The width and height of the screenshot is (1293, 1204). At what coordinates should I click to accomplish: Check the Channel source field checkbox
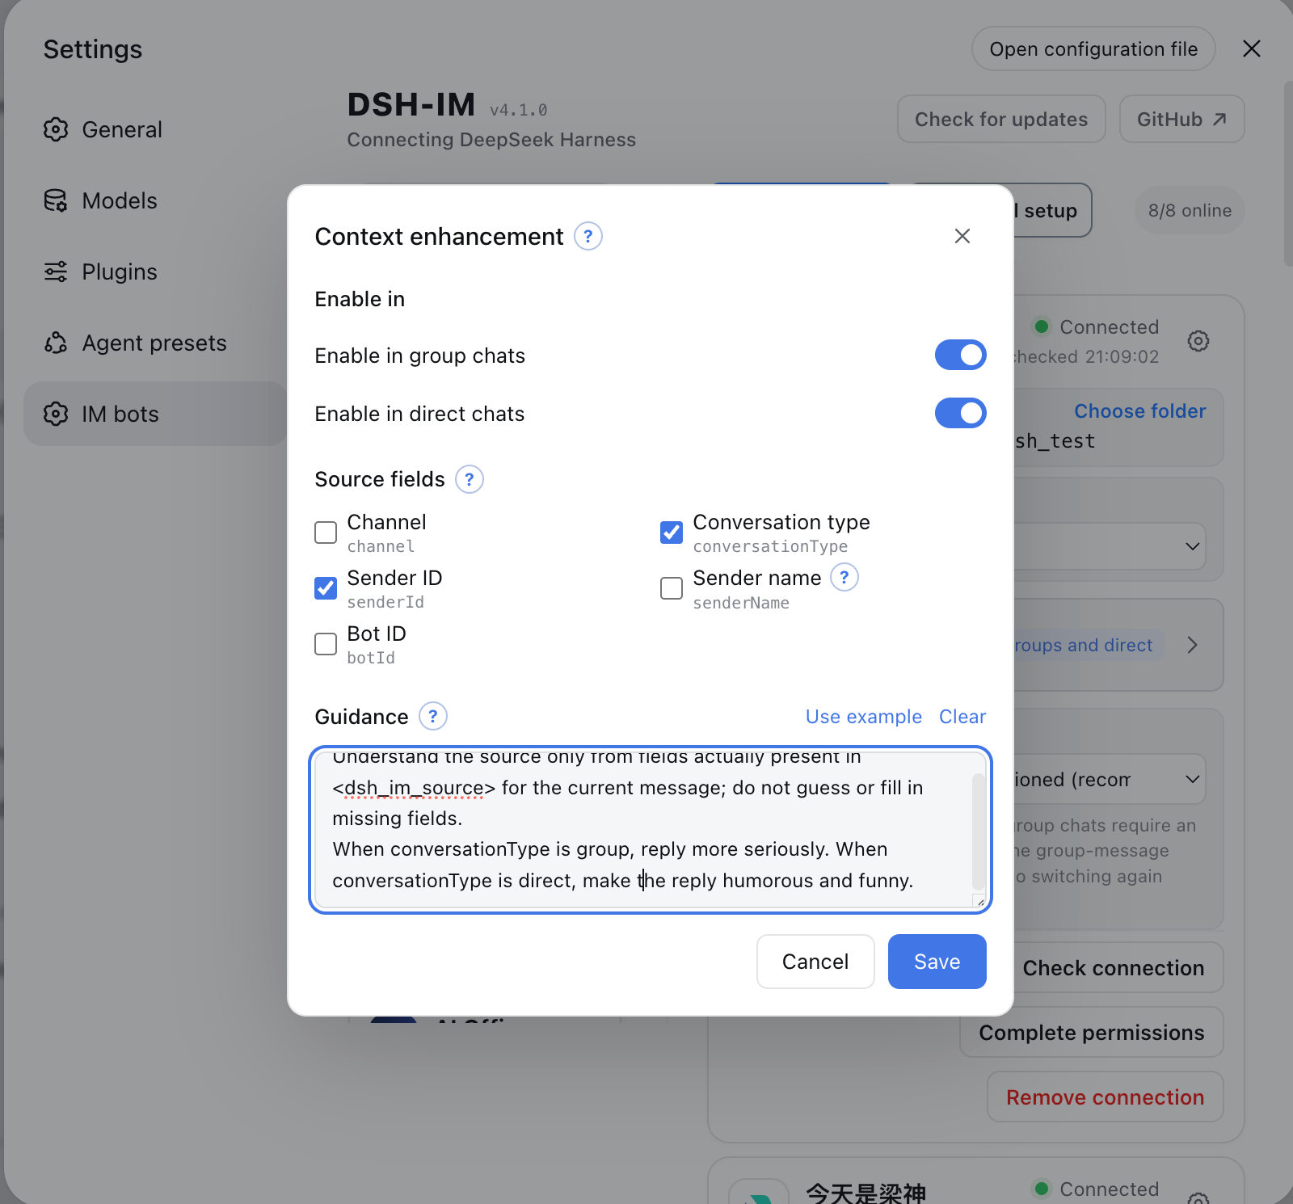pos(326,533)
